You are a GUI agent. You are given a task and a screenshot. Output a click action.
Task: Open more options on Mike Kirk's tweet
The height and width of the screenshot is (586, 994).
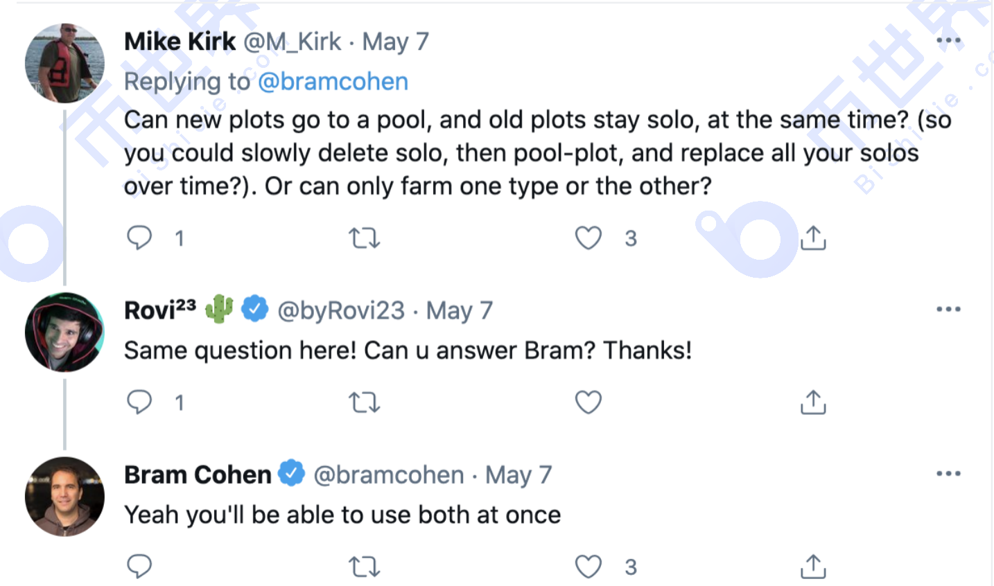[x=948, y=41]
